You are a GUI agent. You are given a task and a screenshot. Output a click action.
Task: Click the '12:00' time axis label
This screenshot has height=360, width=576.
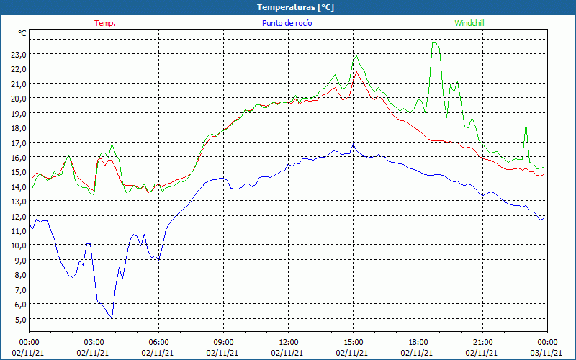pos(289,342)
